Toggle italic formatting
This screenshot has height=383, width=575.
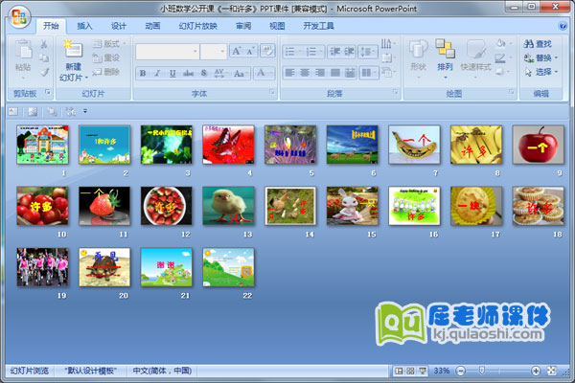click(157, 74)
